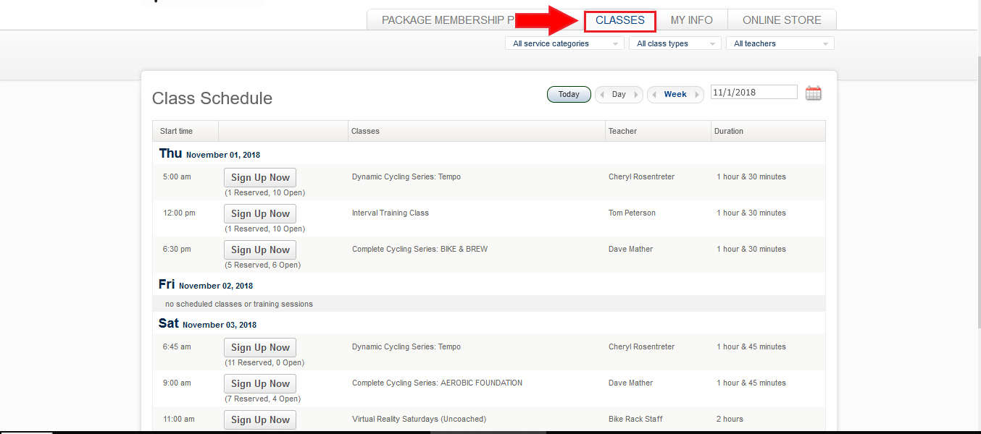The height and width of the screenshot is (434, 981).
Task: Advance to next day using Day right arrow
Action: [636, 95]
